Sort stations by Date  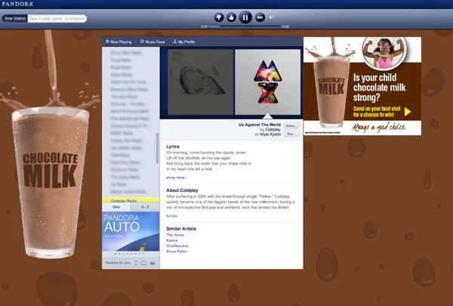[x=116, y=207]
